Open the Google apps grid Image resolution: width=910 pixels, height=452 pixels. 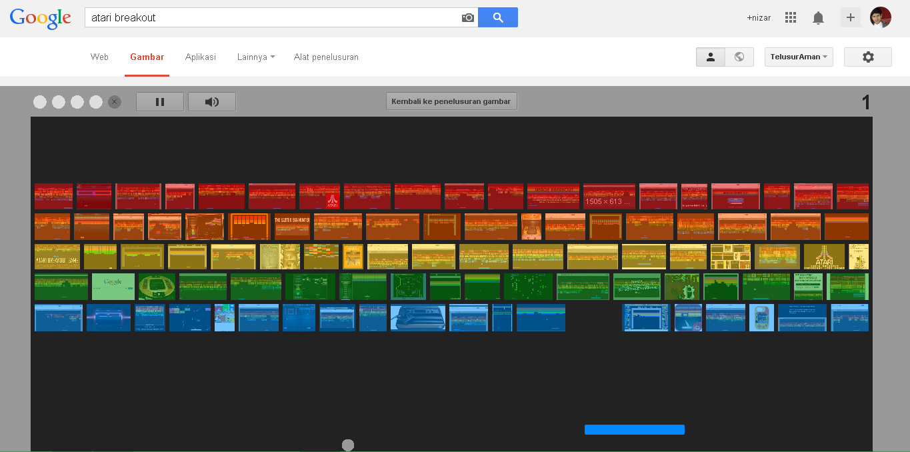pos(791,18)
